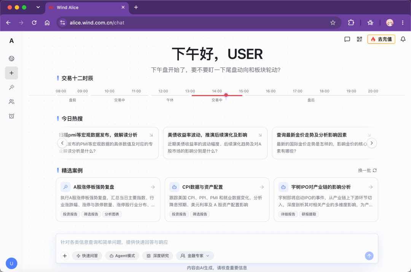Viewport: 411px width, 272px height.
Task: Click the 分析图表 tag on A股 card
Action: pos(112,214)
